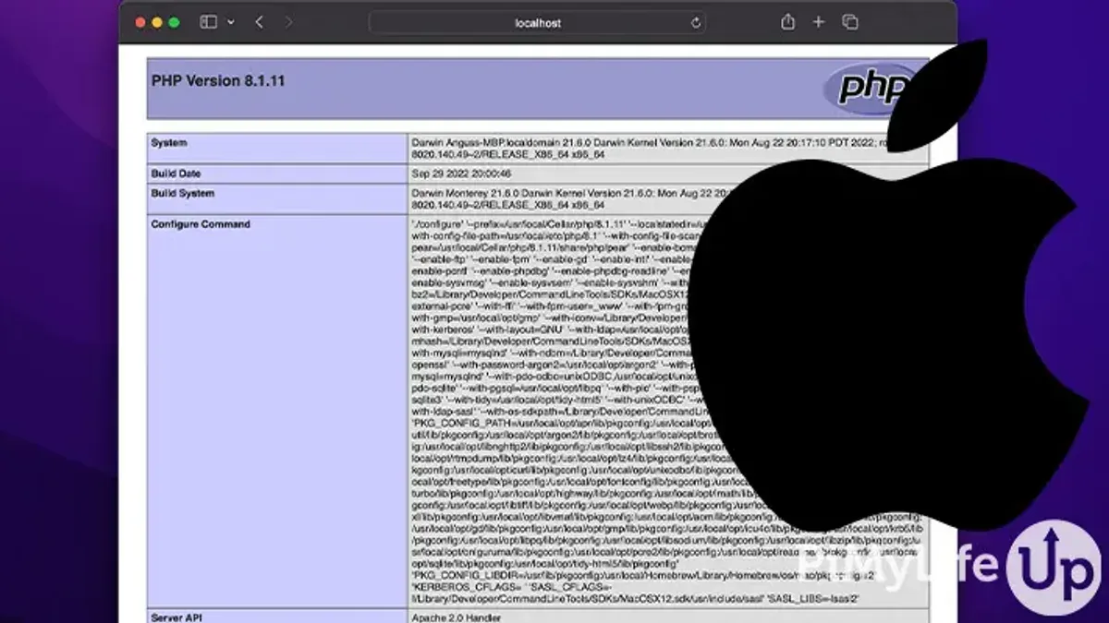Add a new tab with the plus icon

819,22
